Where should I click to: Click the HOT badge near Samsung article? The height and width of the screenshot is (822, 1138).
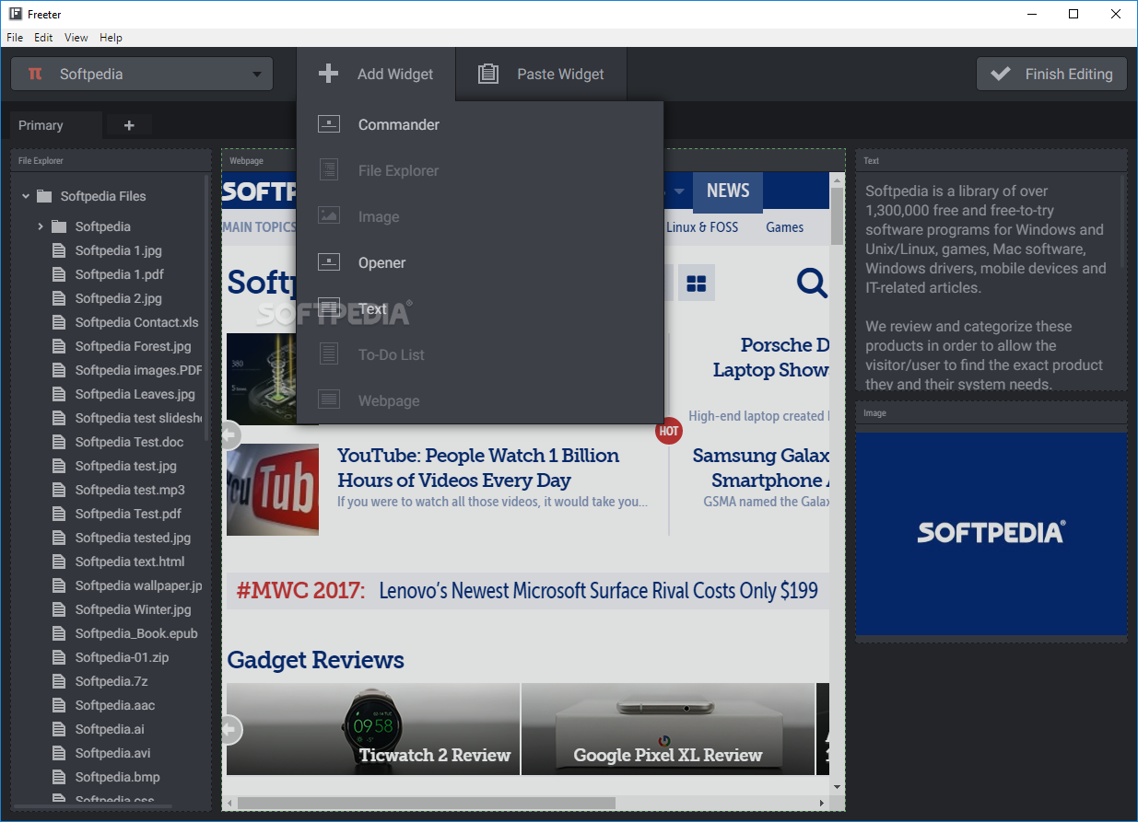(669, 430)
